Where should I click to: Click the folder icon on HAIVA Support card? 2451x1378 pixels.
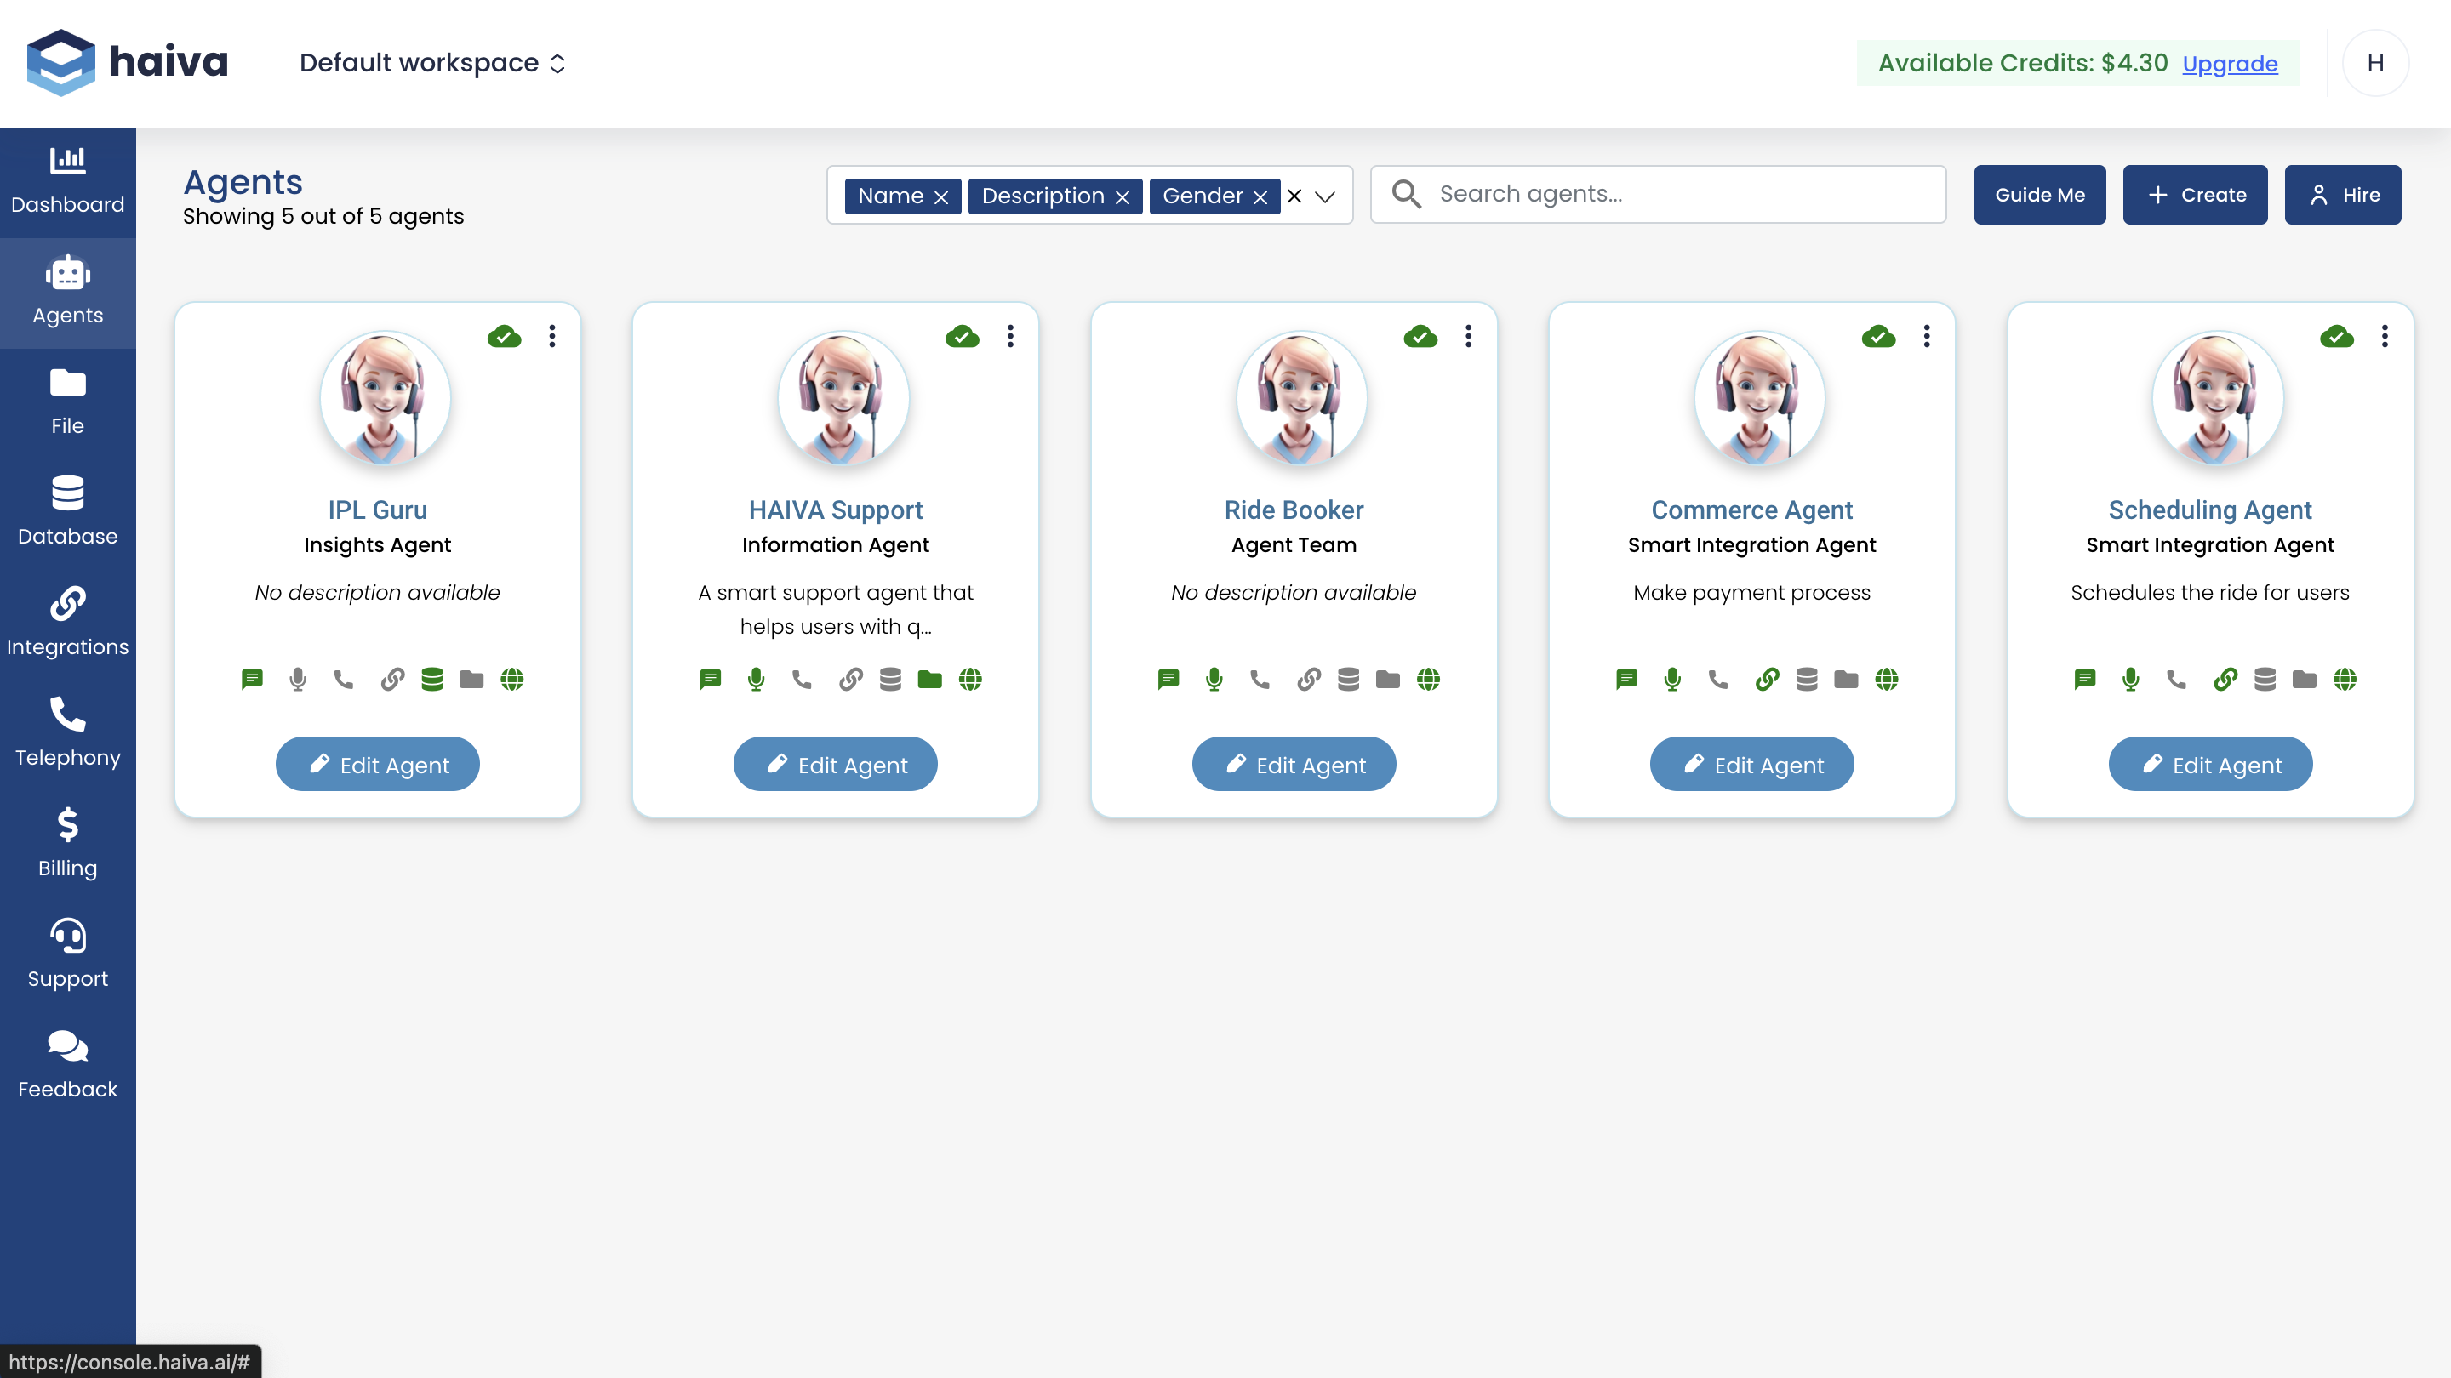[x=929, y=679]
